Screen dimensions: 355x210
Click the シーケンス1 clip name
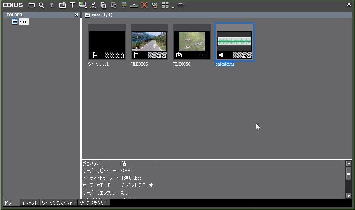click(98, 64)
